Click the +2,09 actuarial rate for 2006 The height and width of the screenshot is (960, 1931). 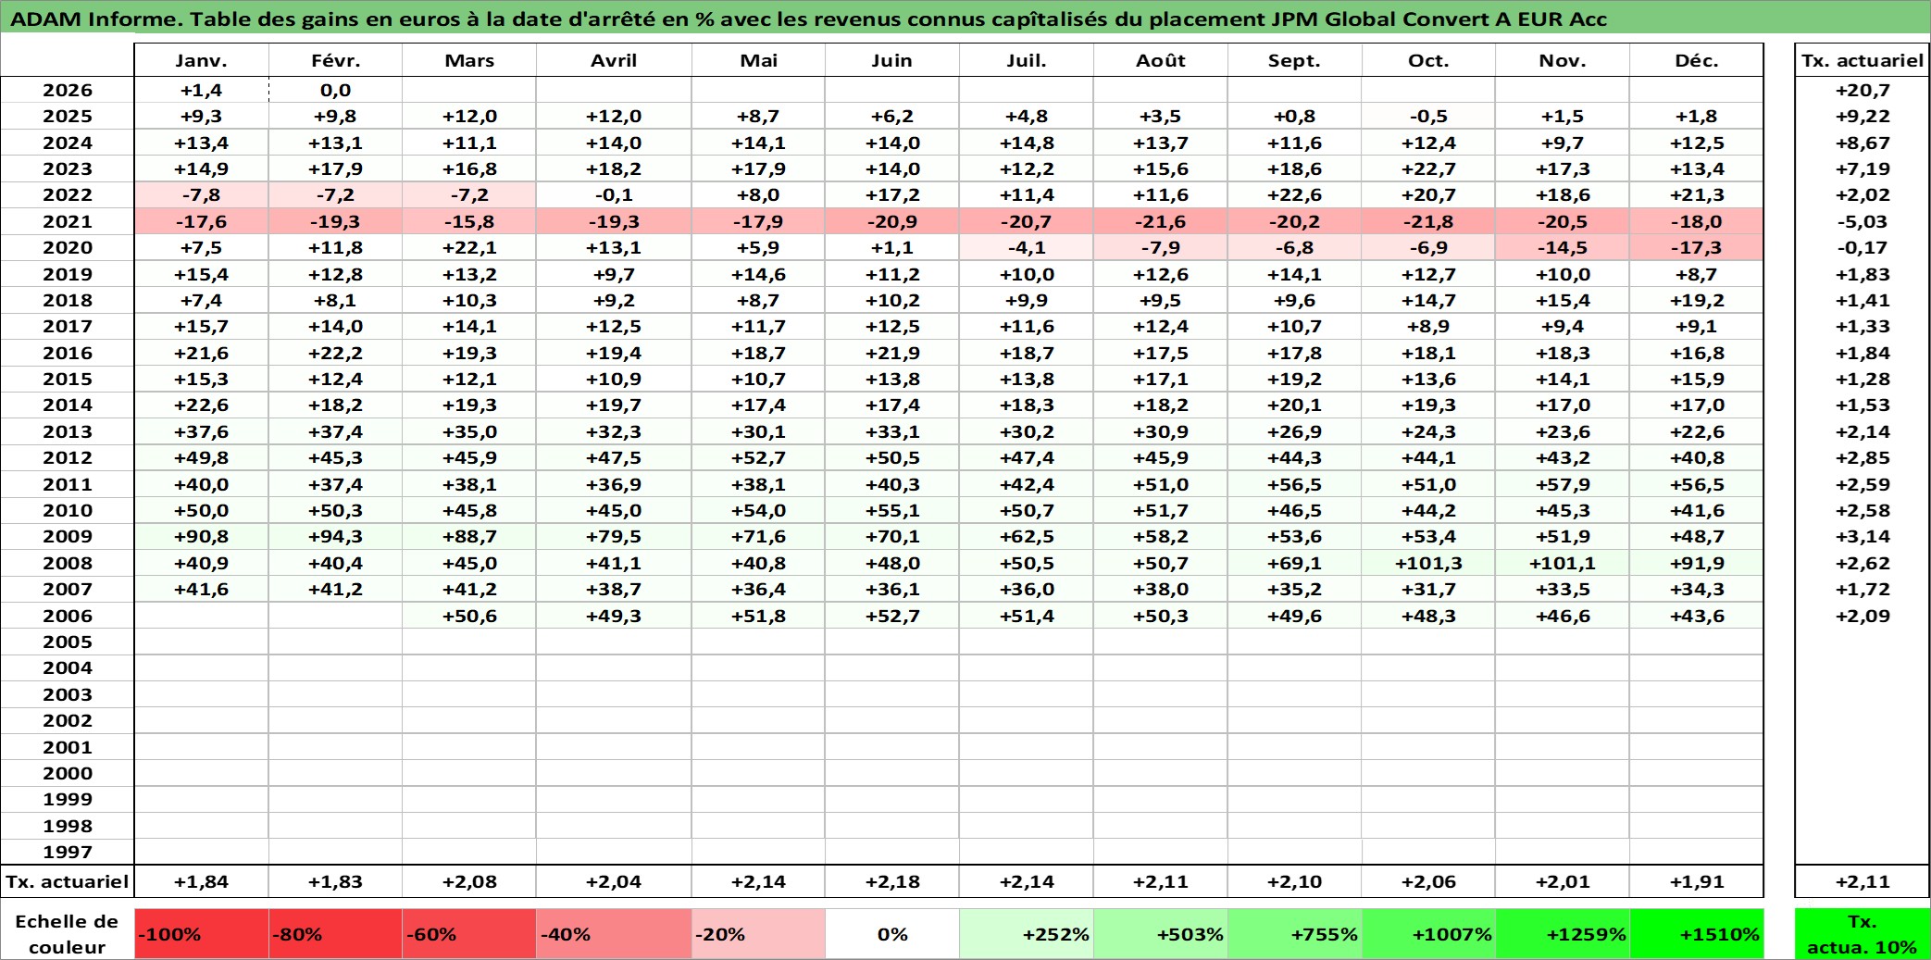(1862, 616)
